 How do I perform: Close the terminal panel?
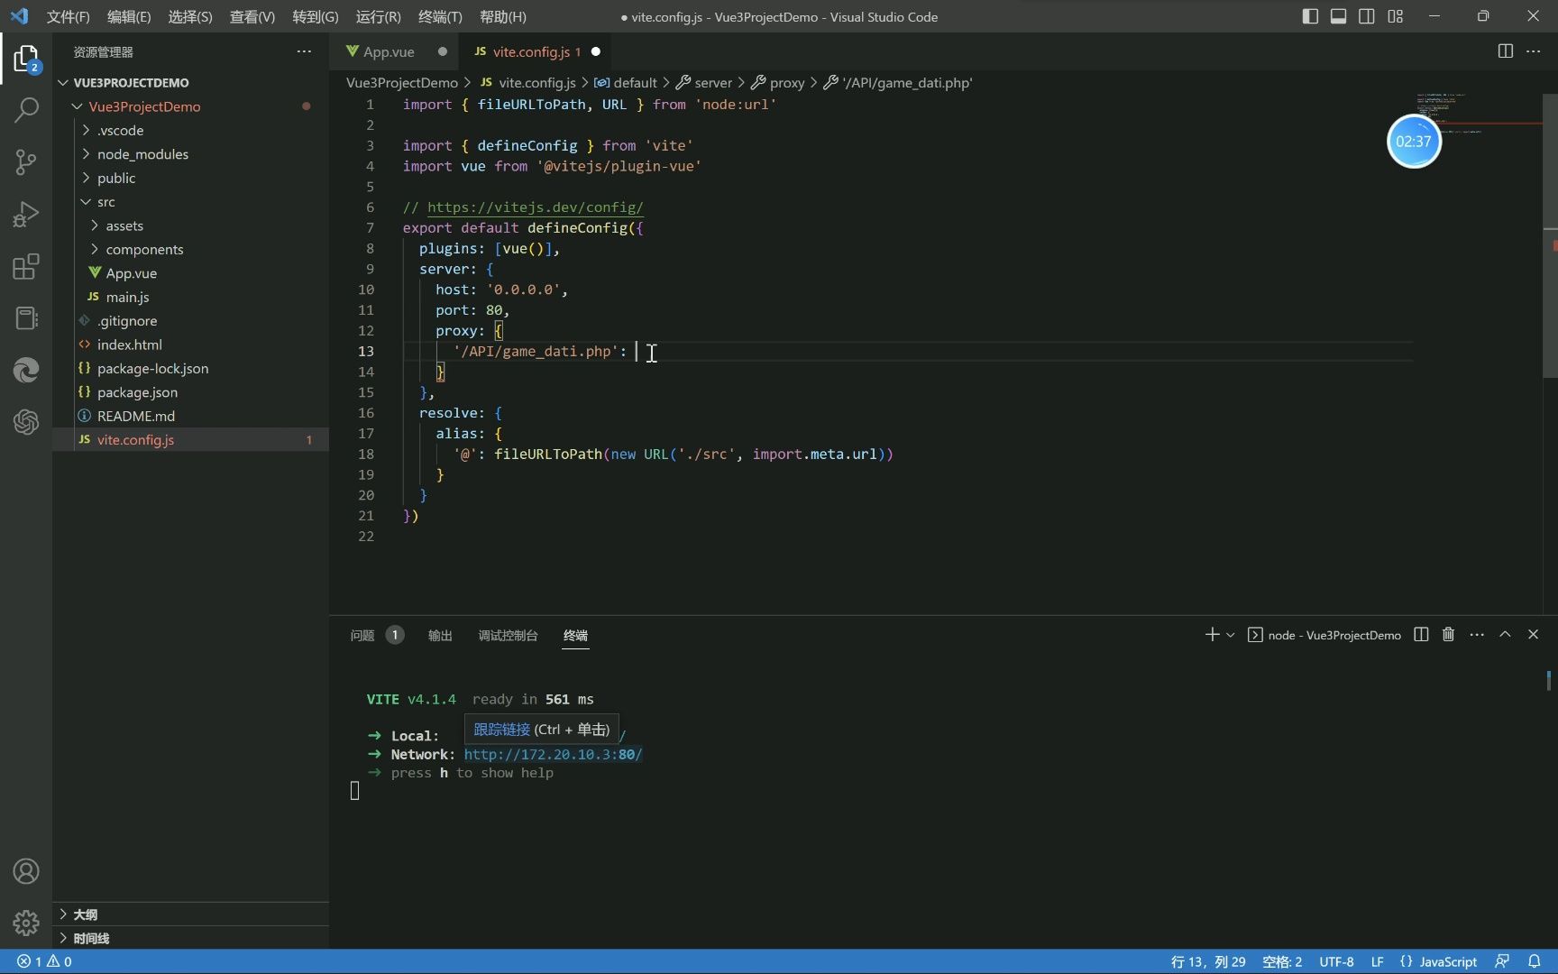pos(1533,634)
